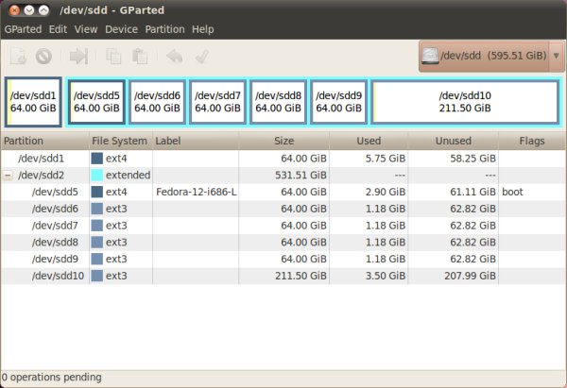
Task: Select the /dev/sdd6 row in partition list
Action: coord(283,209)
